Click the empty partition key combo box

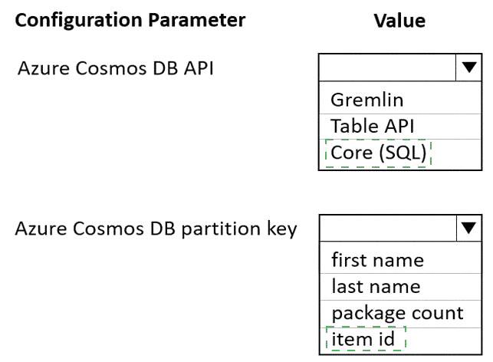pos(388,228)
